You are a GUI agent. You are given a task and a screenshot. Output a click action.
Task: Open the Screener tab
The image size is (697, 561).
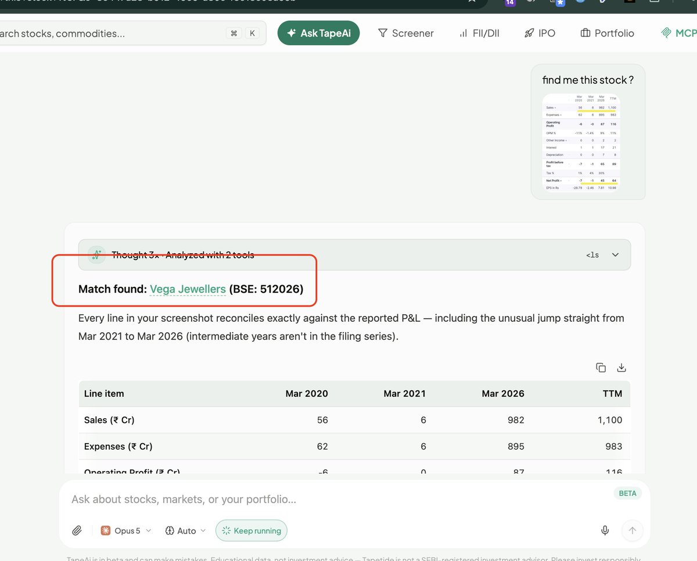coord(405,33)
